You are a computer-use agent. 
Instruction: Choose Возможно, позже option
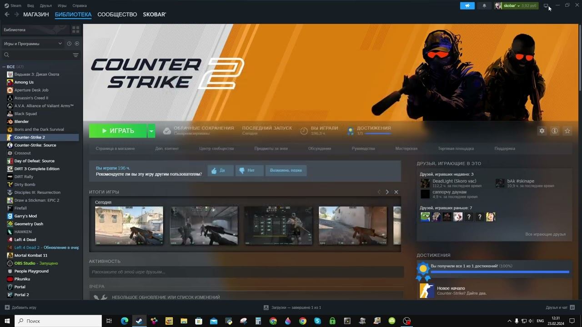(x=286, y=170)
